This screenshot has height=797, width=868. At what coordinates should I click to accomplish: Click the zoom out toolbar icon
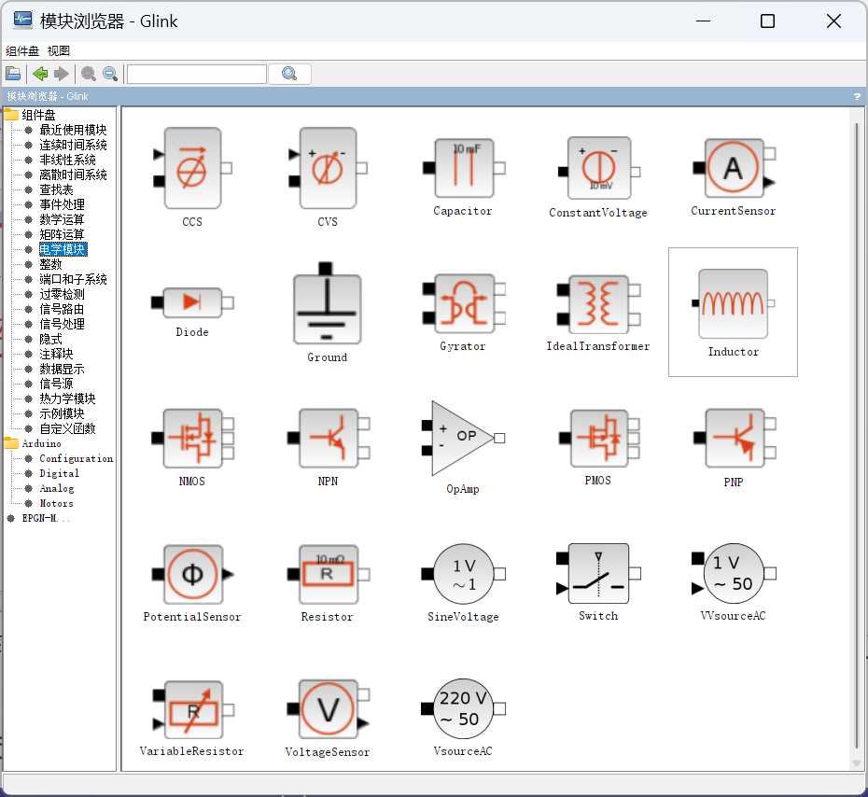coord(110,73)
